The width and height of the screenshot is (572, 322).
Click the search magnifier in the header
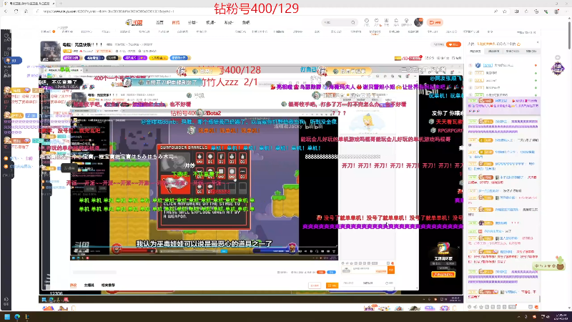click(x=353, y=23)
